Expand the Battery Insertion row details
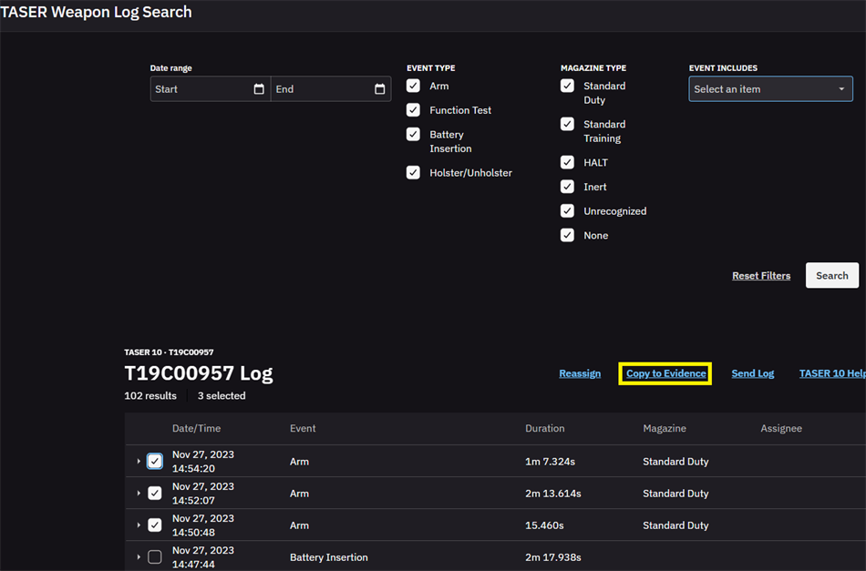 [139, 557]
